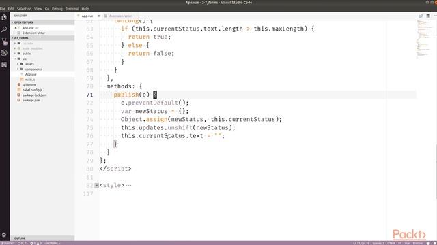Click the main.js file icon
Image resolution: width=437 pixels, height=245 pixels.
click(22, 80)
